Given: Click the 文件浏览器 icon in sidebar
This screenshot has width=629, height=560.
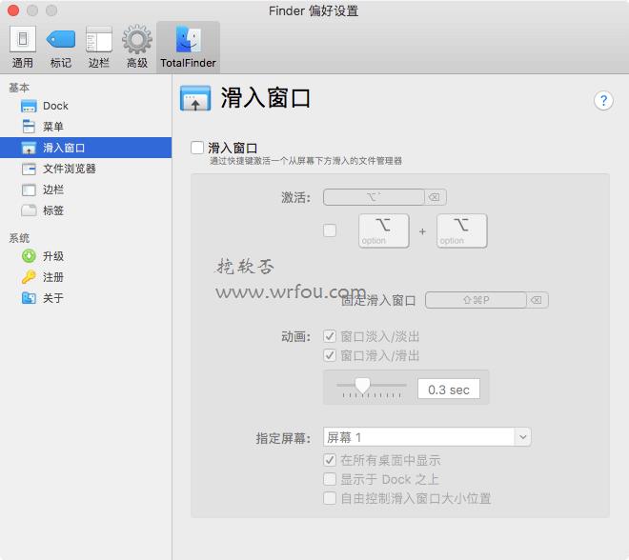Looking at the screenshot, I should (29, 169).
